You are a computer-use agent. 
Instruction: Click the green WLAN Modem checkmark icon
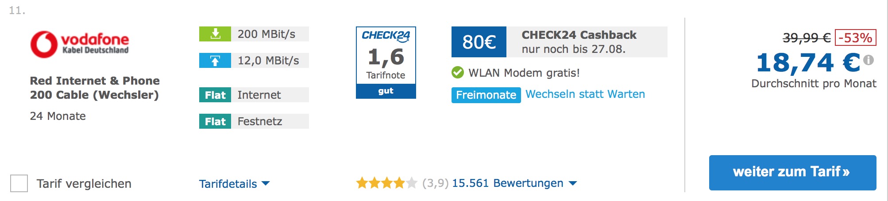click(x=458, y=73)
